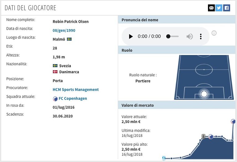Click age value 28
The image size is (237, 162).
[x=55, y=48]
